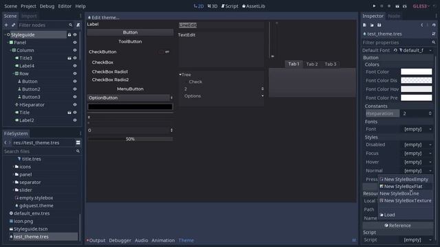Screen dimensions: 440x247
Task: Toggle visibility of Panel node
Action: [75, 43]
